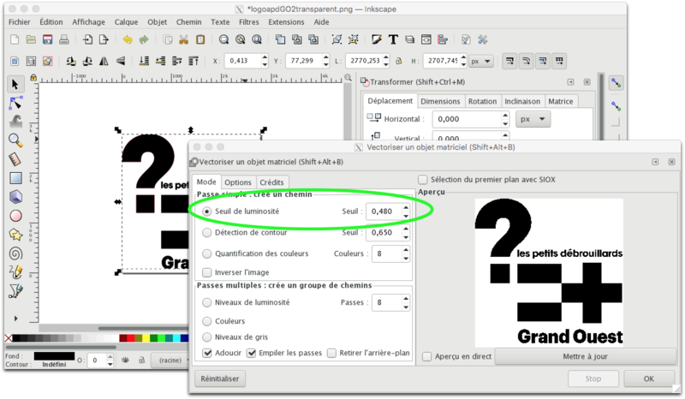Select the Rectangle tool
This screenshot has width=685, height=399.
[x=15, y=178]
